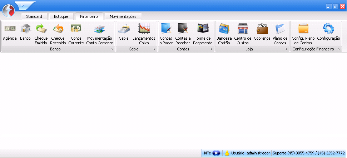
Task: Click the round application logo button
Action: pyautogui.click(x=9, y=10)
